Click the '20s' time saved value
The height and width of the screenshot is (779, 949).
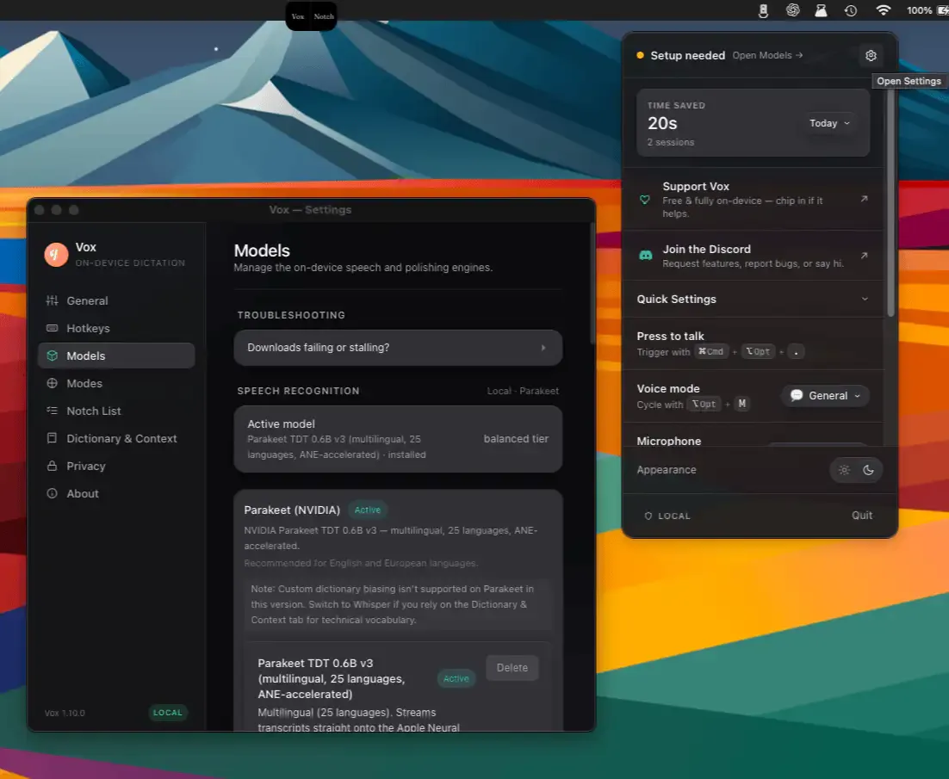[662, 123]
